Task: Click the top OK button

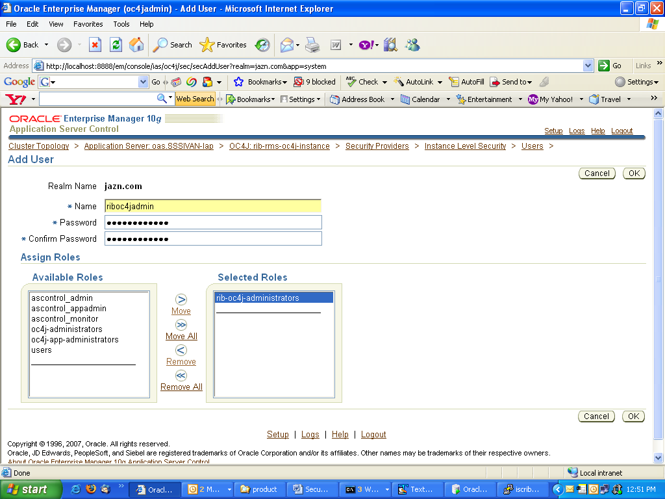Action: (x=634, y=173)
